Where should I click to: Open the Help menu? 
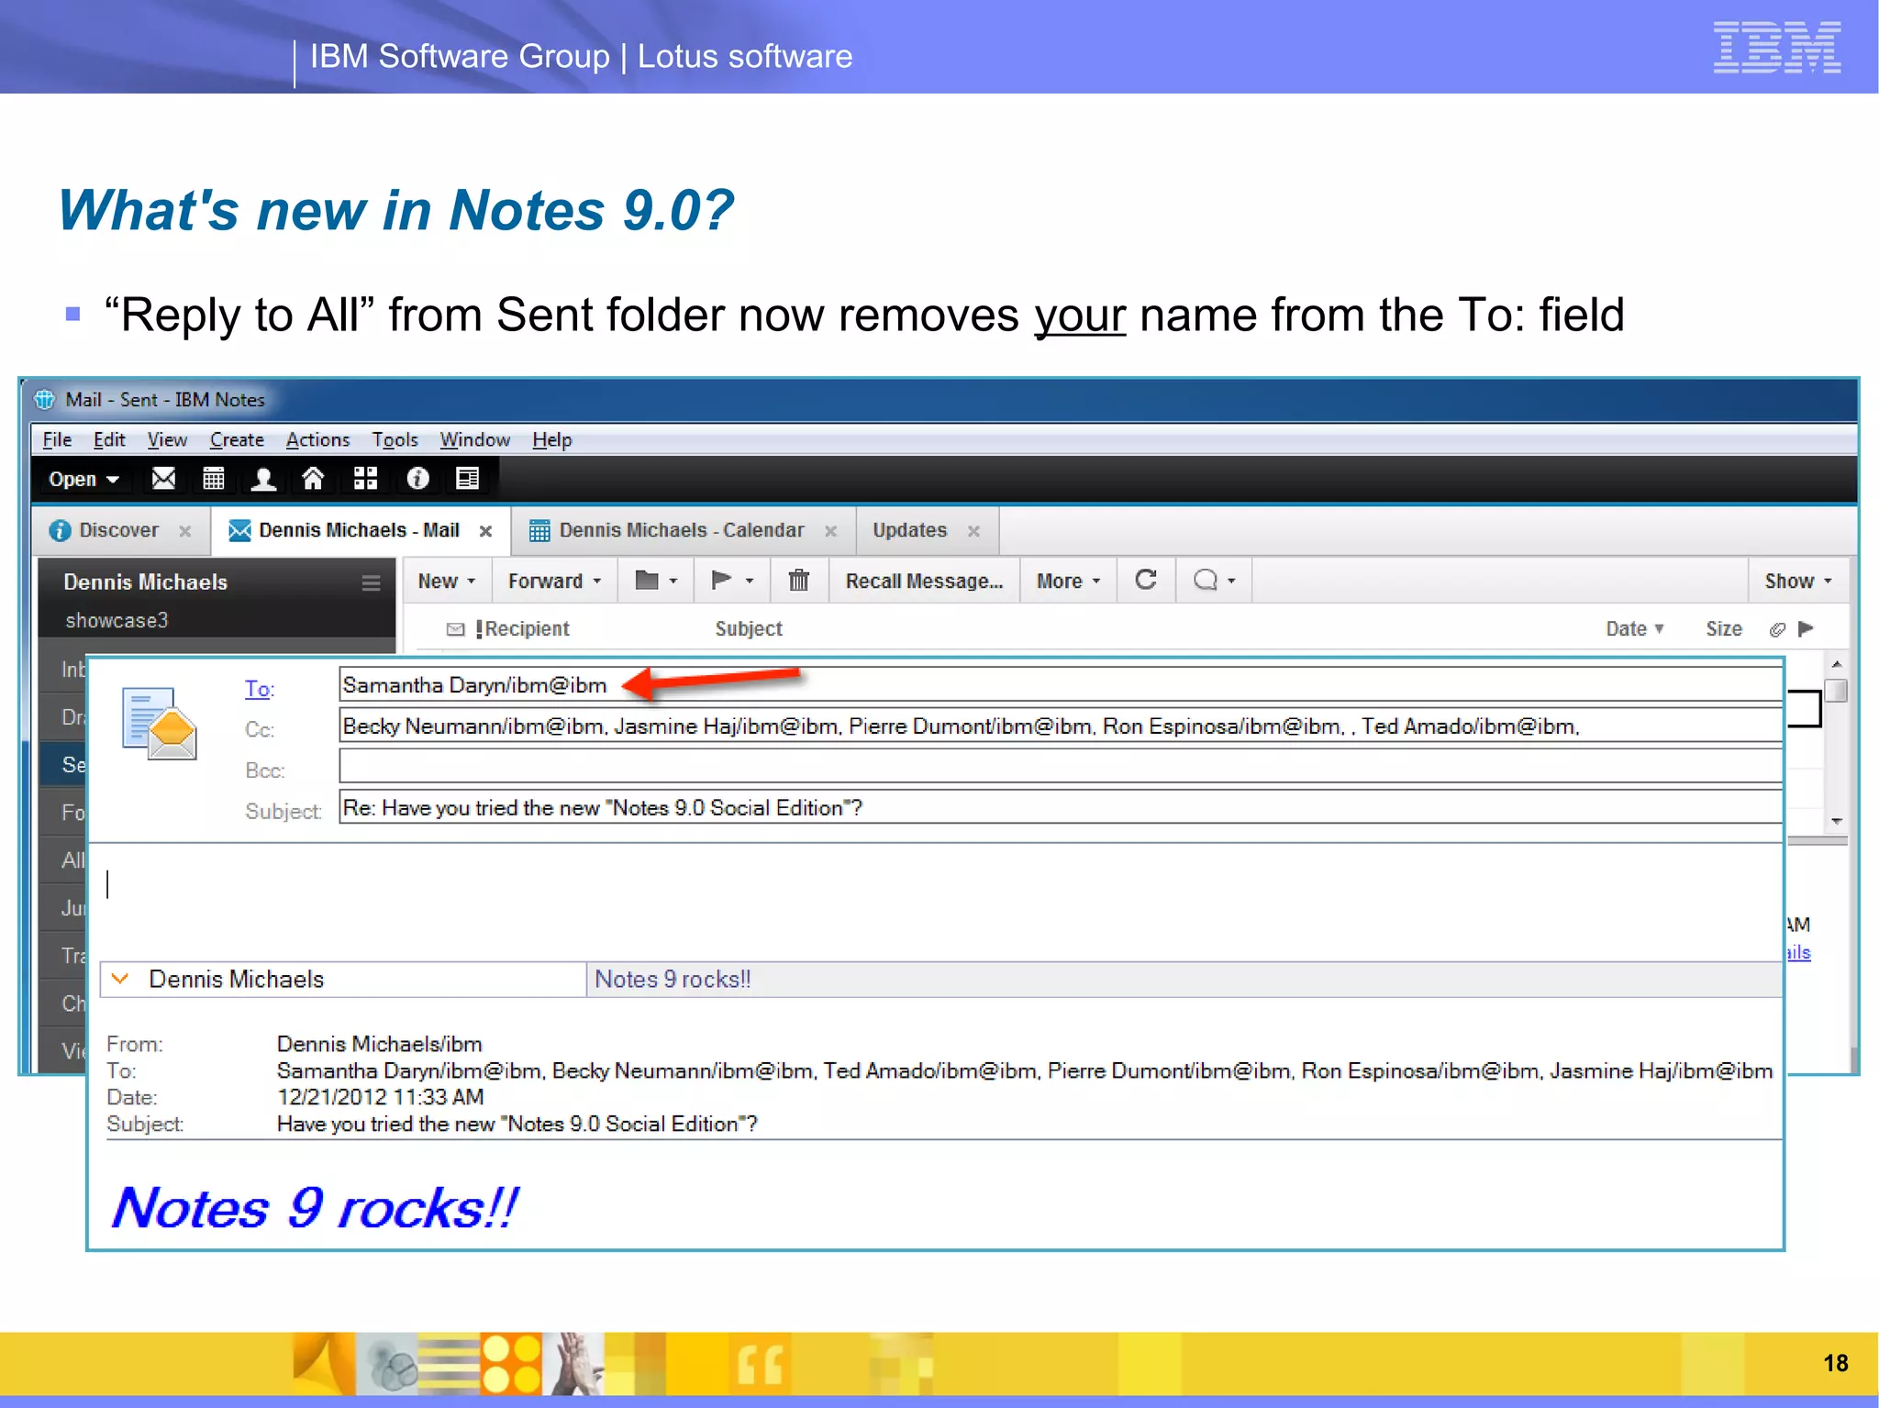pyautogui.click(x=551, y=439)
